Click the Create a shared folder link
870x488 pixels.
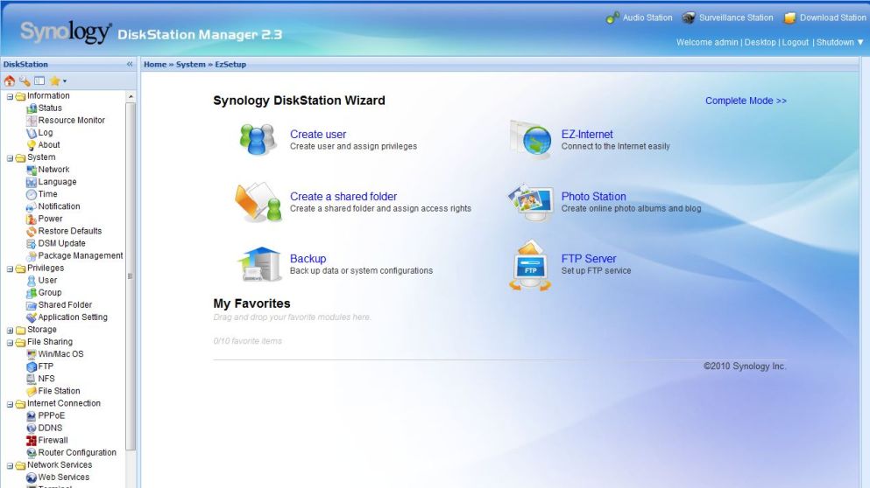[x=343, y=197]
